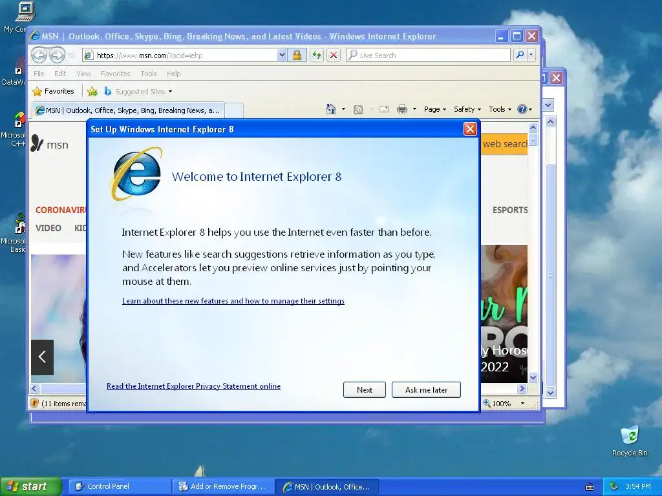The width and height of the screenshot is (662, 496).
Task: Open the Print options dropdown arrow
Action: coord(414,109)
